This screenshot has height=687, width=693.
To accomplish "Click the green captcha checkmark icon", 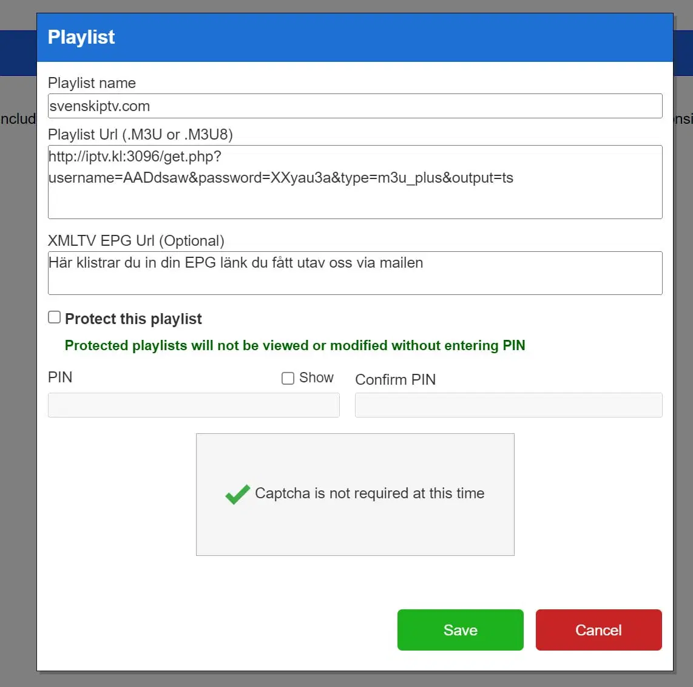I will pyautogui.click(x=237, y=494).
